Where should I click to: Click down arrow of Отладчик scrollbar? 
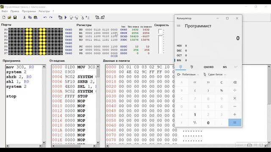98,143
